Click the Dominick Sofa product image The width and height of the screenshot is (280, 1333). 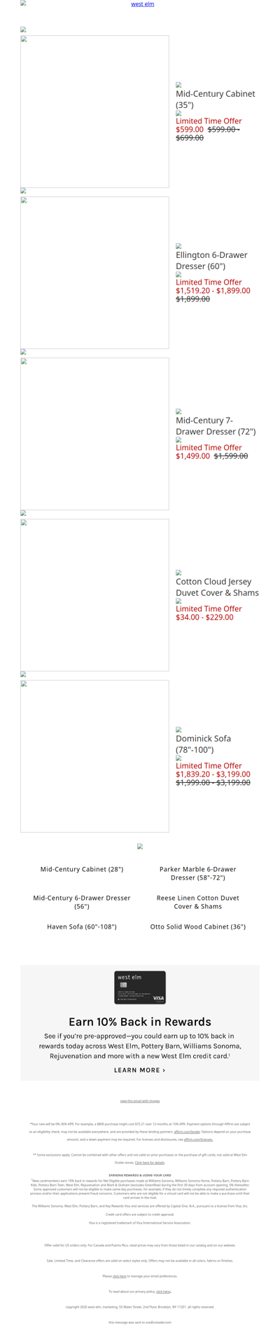tap(94, 756)
